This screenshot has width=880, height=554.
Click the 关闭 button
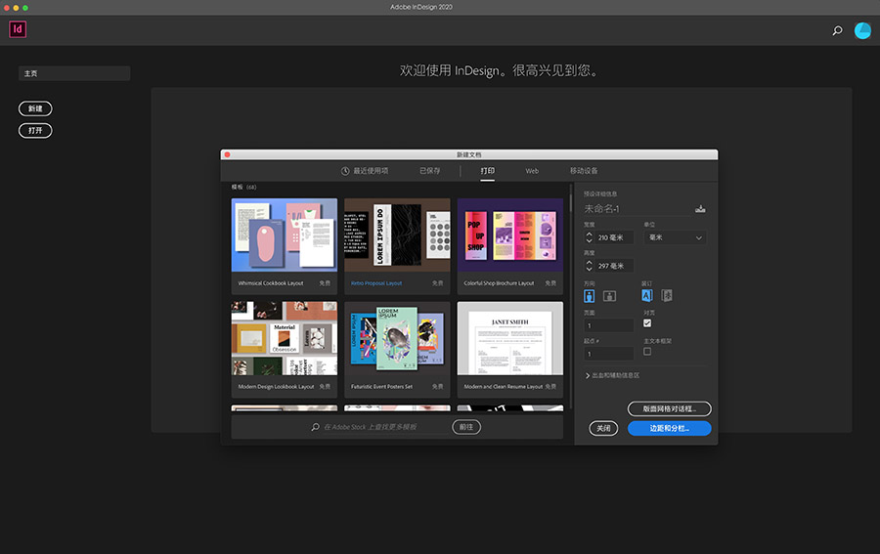(603, 428)
